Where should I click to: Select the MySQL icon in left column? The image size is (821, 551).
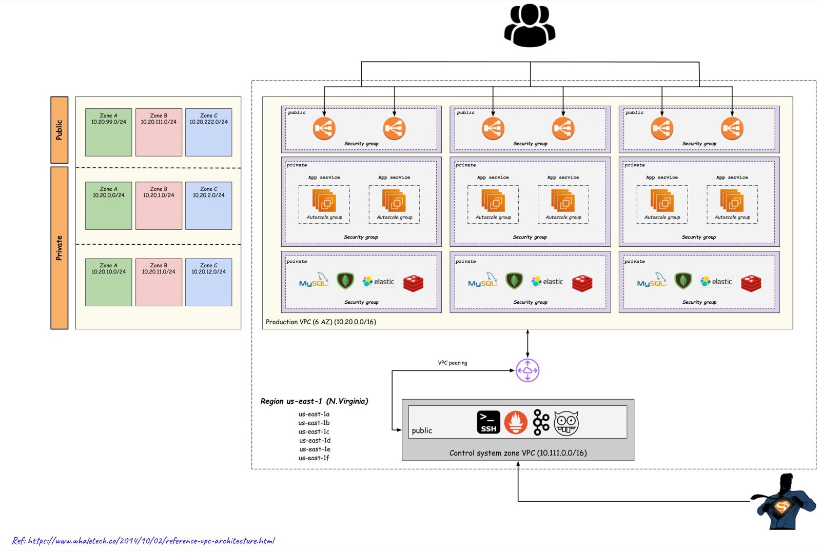click(x=314, y=281)
